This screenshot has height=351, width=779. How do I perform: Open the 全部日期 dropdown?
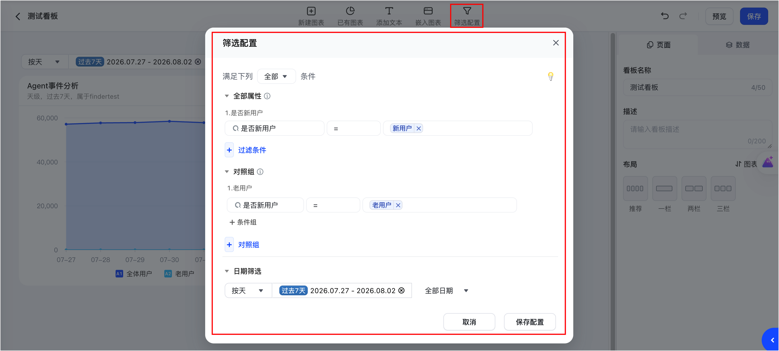(x=446, y=291)
